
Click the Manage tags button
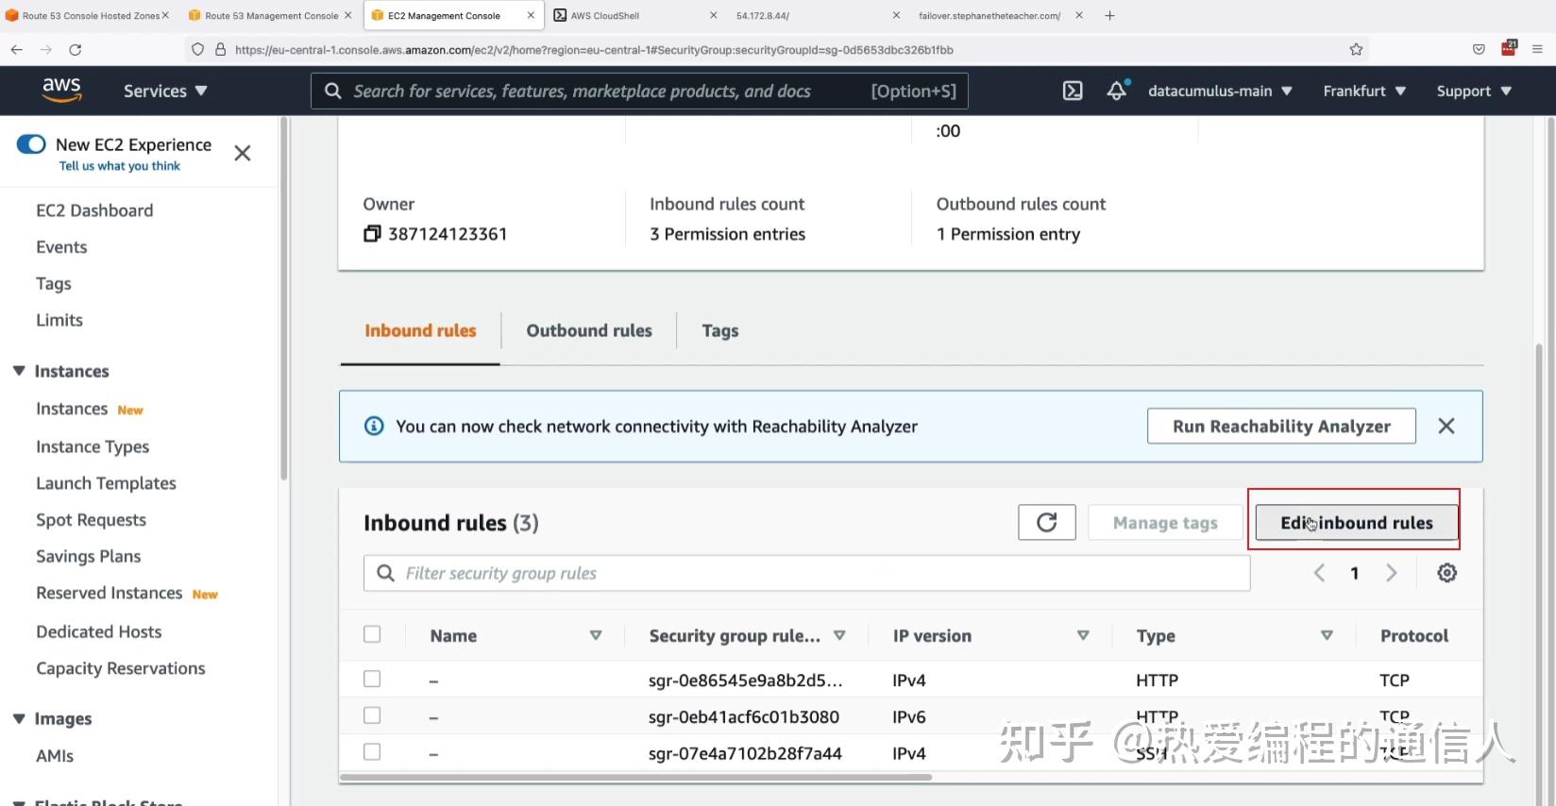[1165, 523]
